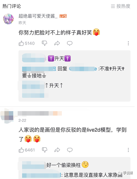
Task: Tap the LV5 level badge
Action: coord(63,16)
